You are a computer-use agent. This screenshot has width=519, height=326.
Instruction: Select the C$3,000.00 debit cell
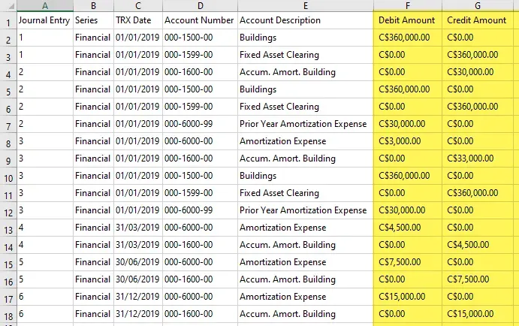tap(407, 141)
